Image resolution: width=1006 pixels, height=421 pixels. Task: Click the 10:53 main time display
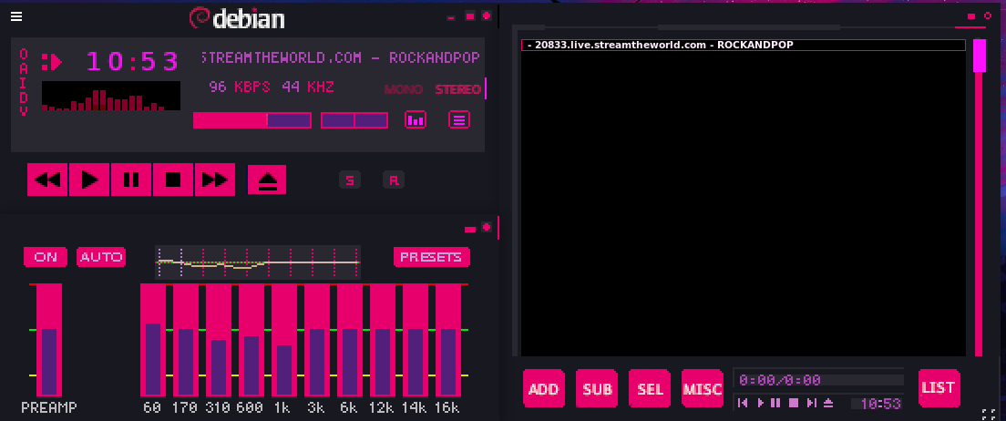133,61
